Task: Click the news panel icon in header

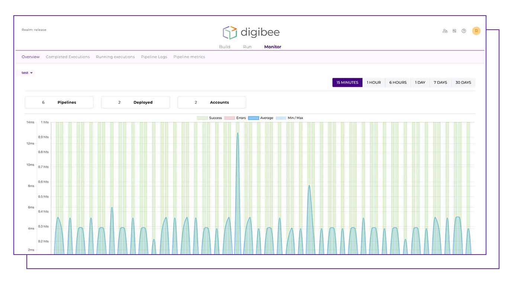Action: click(454, 31)
